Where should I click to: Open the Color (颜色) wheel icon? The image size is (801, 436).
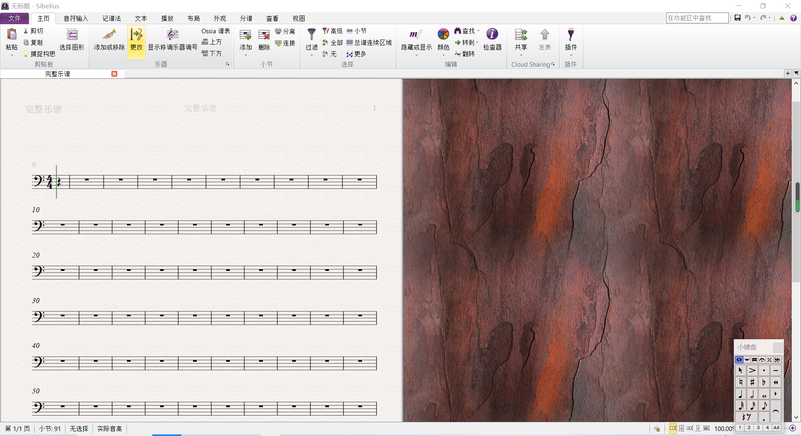tap(443, 34)
